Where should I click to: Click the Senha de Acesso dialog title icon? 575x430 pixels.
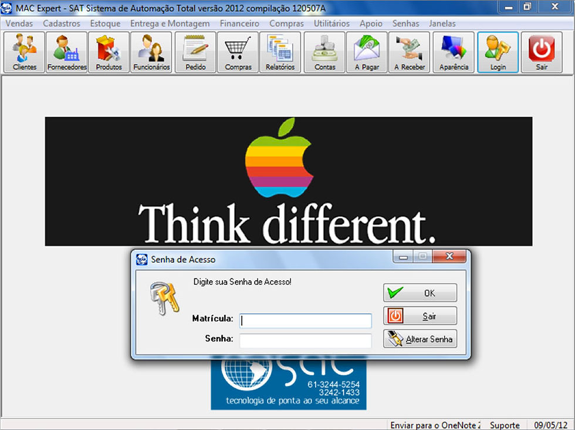click(141, 259)
